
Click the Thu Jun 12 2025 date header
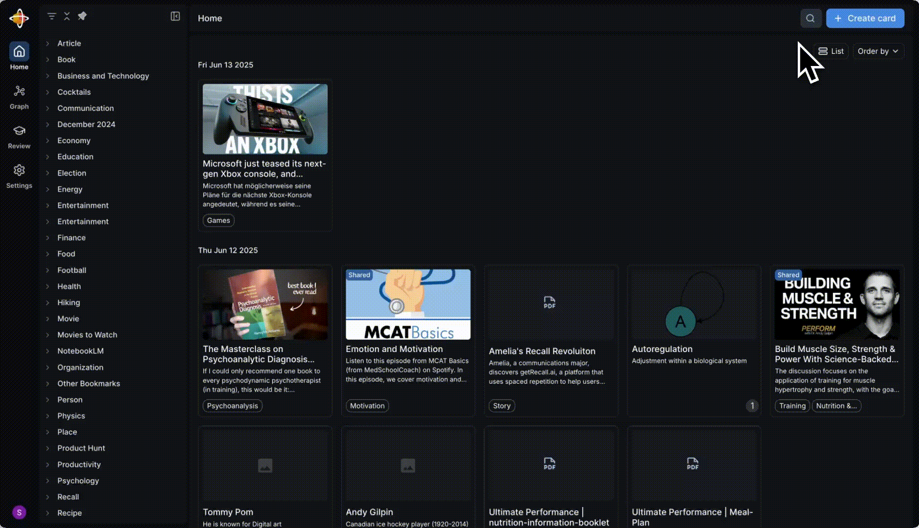[228, 250]
